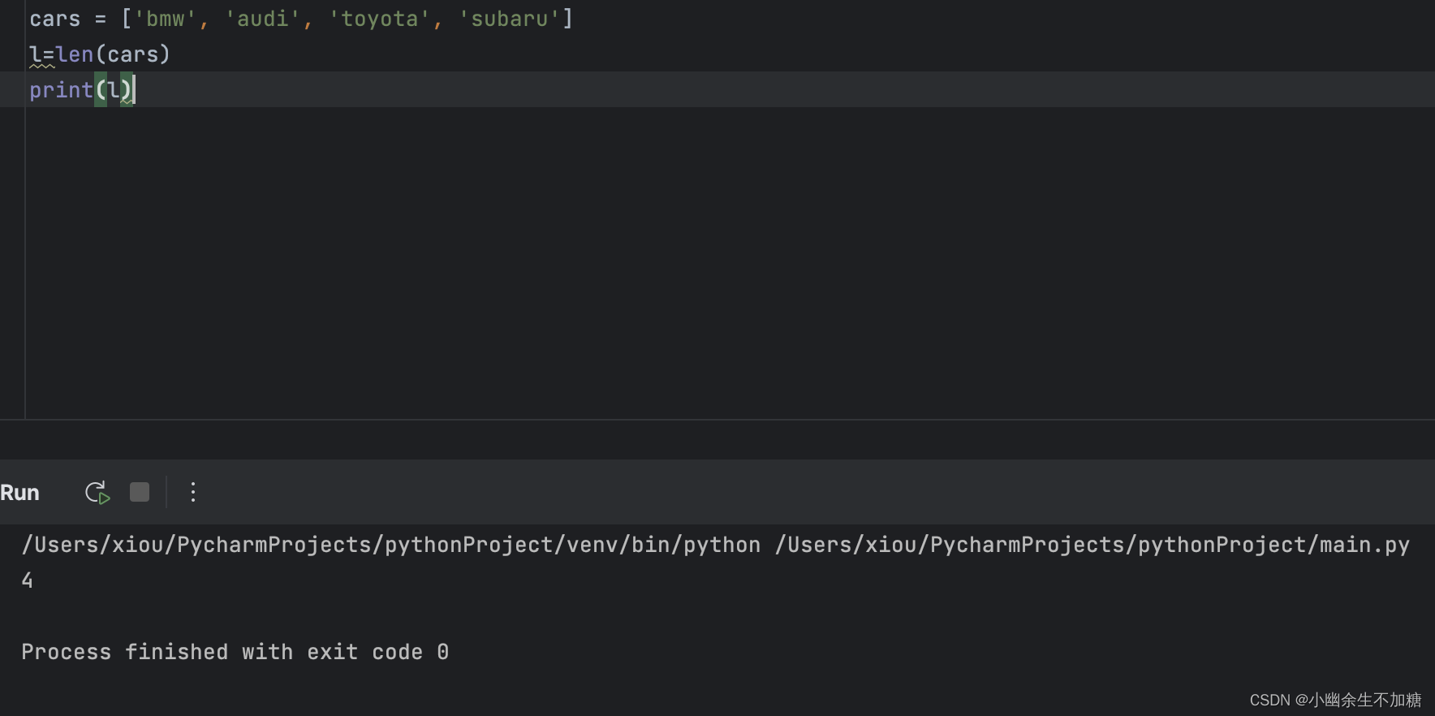Click the Rerun icon in the Run panel
The height and width of the screenshot is (716, 1435).
(97, 493)
